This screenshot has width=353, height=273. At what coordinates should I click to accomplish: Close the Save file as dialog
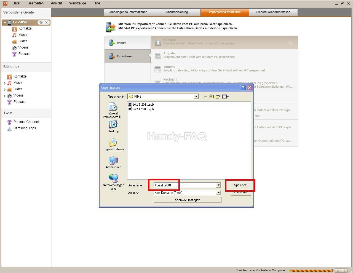point(249,88)
